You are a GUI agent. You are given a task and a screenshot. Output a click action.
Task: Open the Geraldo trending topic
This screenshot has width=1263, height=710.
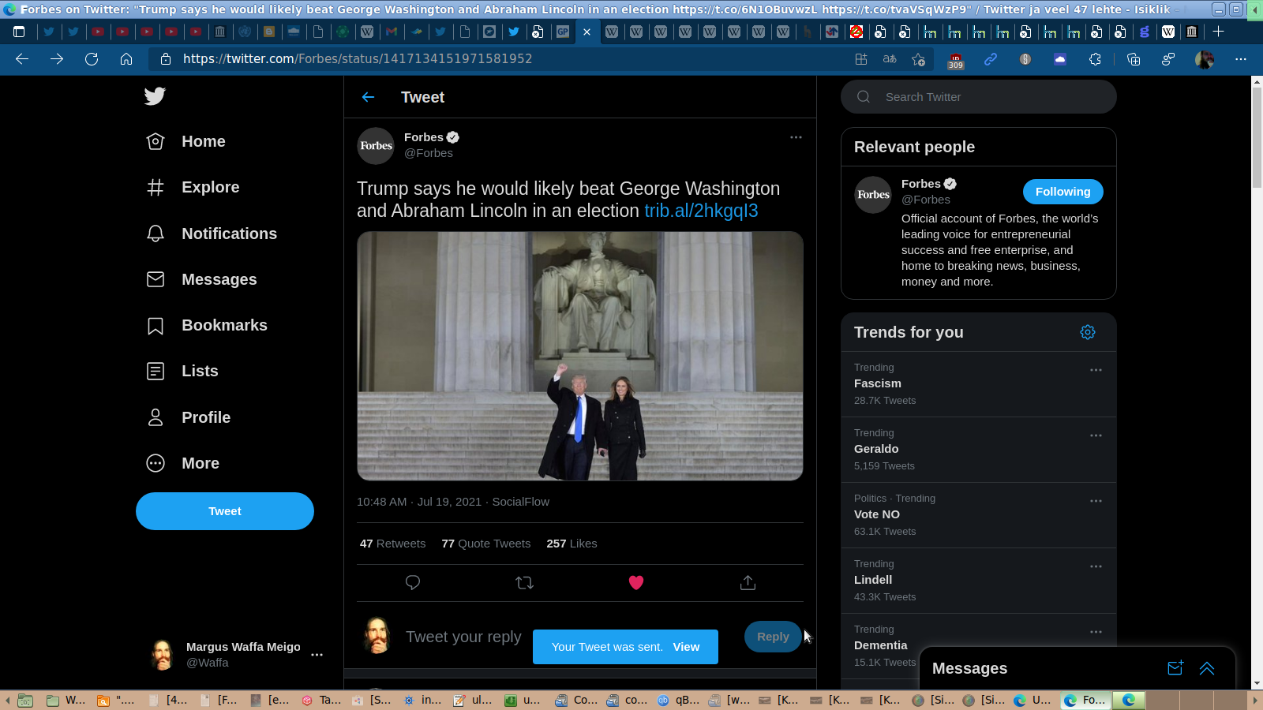click(x=979, y=450)
